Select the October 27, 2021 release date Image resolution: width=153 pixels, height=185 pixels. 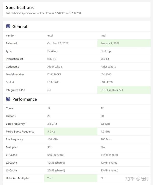57,43
